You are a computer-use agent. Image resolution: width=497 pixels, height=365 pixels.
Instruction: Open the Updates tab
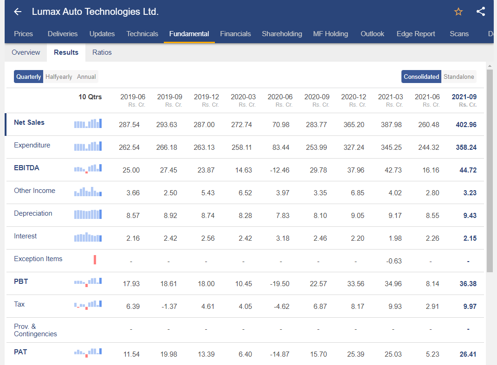[102, 34]
